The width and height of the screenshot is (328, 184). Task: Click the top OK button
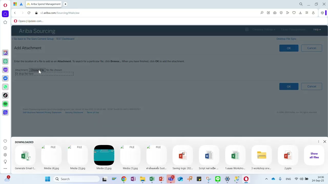[289, 48]
